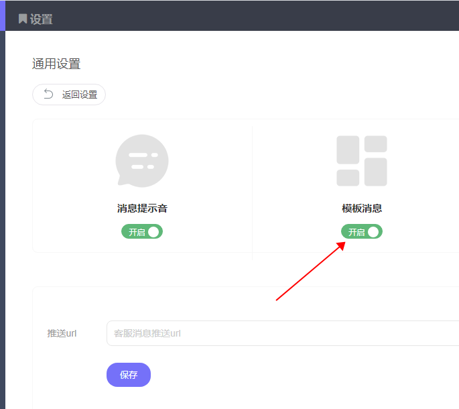
Task: Toggle the 模板消息 switch off
Action: pos(362,232)
